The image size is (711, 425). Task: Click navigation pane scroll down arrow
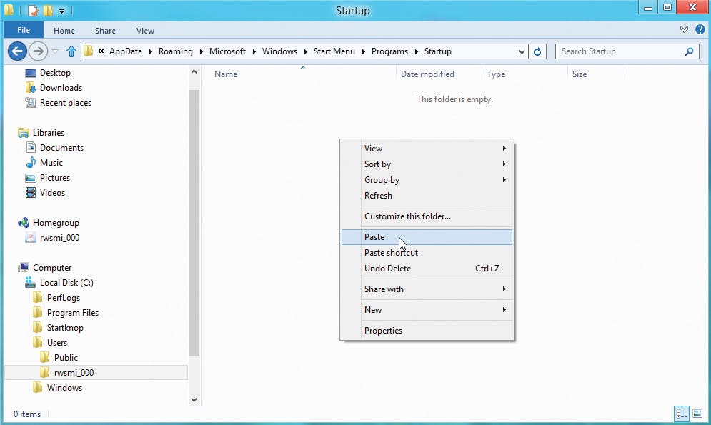194,399
